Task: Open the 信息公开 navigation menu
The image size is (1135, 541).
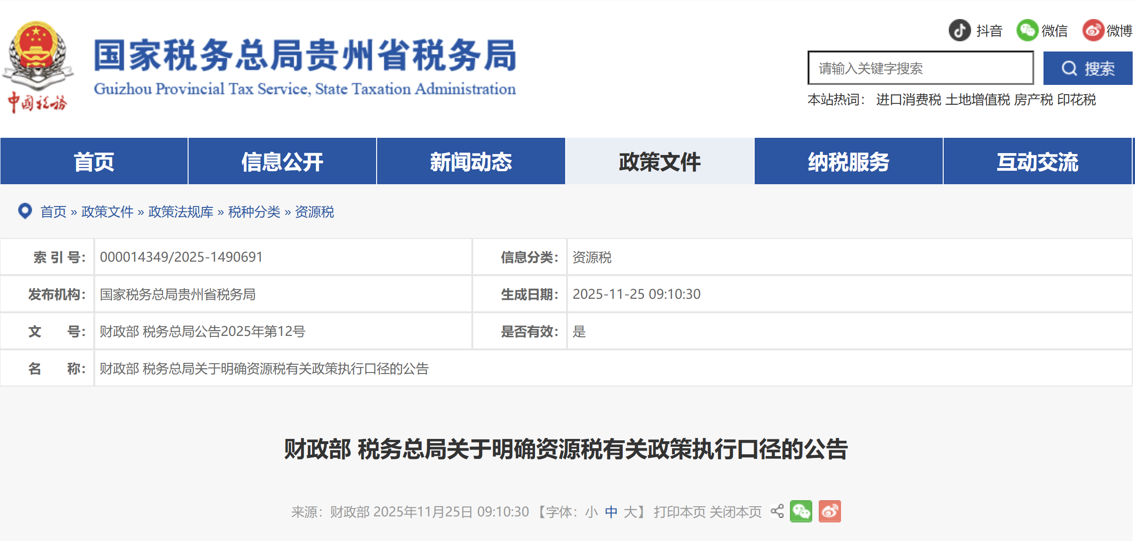Action: pos(282,162)
